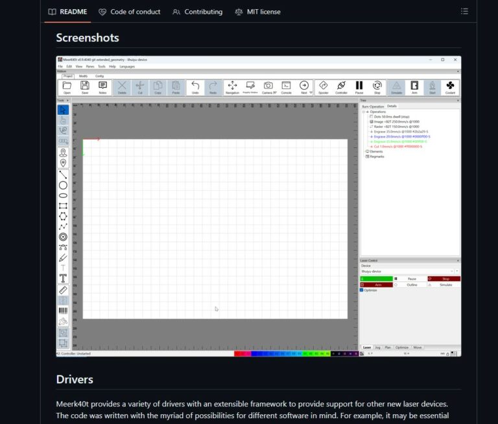Select the ruler Measure tool
498x424 pixels.
[x=63, y=290]
